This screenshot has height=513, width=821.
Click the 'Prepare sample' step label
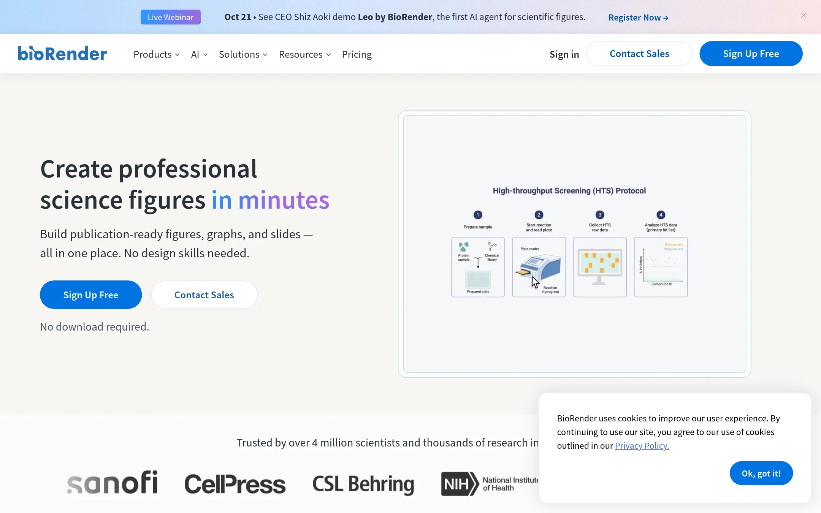478,227
